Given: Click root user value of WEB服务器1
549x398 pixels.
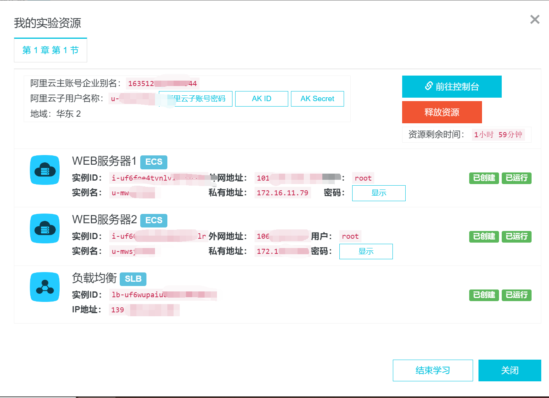Looking at the screenshot, I should 363,178.
